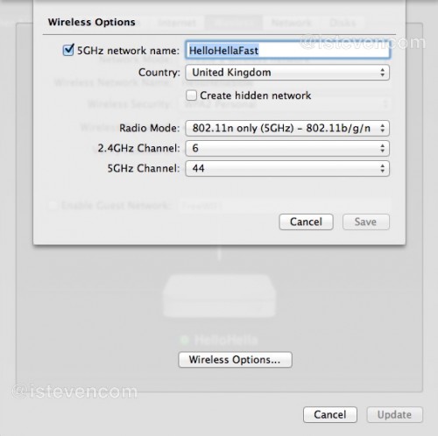Viewport: 438px width, 436px height.
Task: Switch to the dimmed Network tab
Action: [x=292, y=23]
